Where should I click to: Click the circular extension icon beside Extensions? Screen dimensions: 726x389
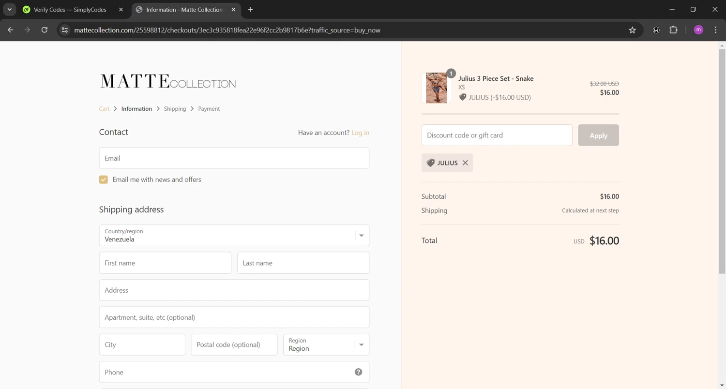point(656,30)
